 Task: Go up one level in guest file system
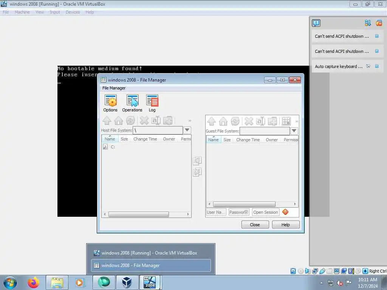pos(212,121)
